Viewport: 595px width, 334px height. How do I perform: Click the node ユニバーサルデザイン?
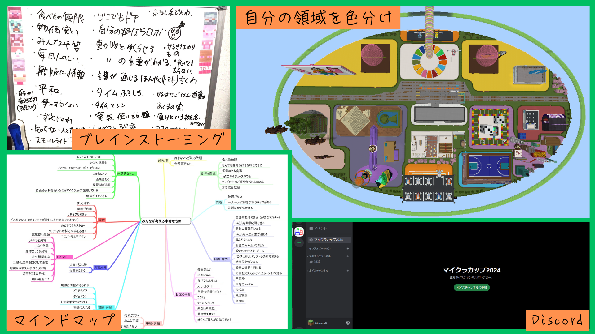[73, 237]
